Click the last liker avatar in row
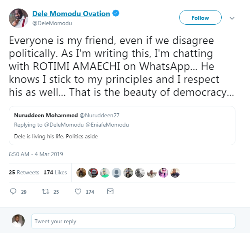This screenshot has height=233, width=250. (x=175, y=172)
